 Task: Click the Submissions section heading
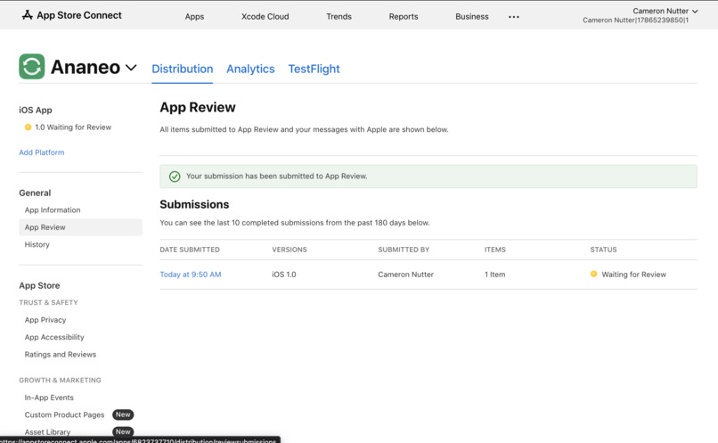[x=194, y=204]
